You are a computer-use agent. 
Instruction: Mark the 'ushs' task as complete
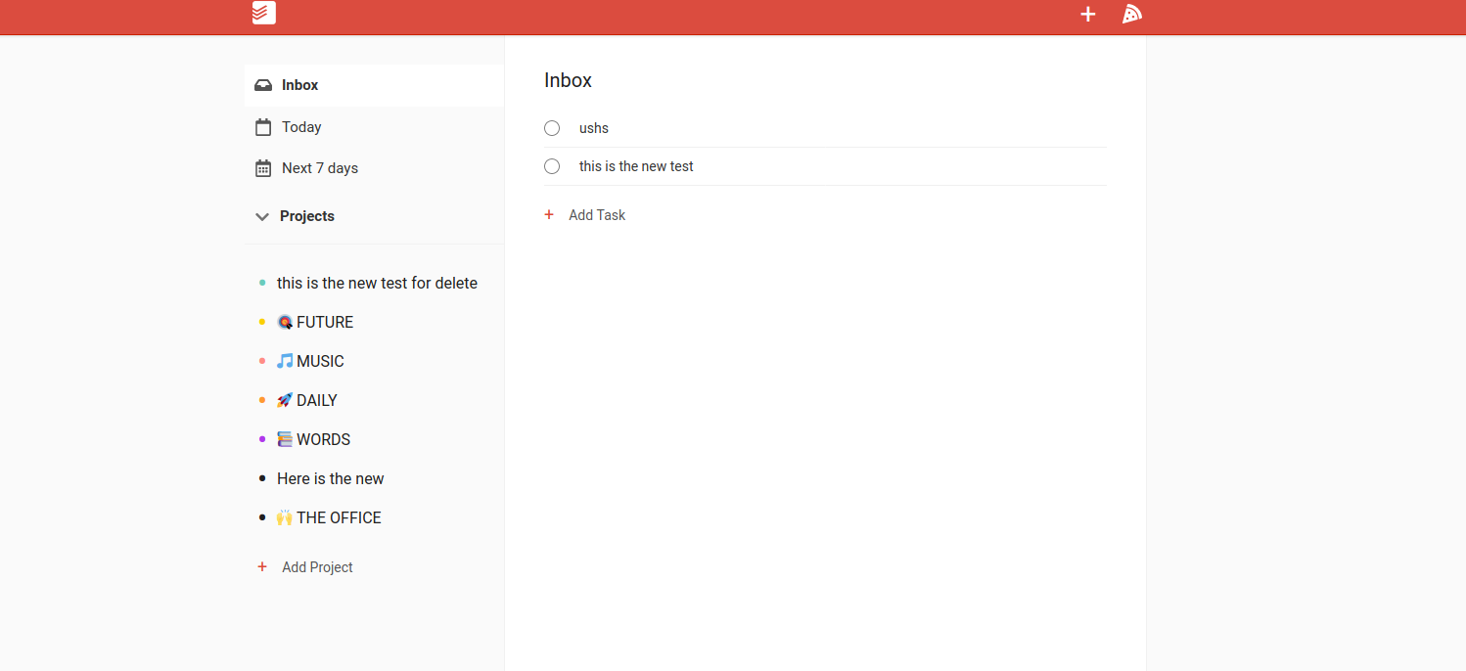pyautogui.click(x=552, y=128)
